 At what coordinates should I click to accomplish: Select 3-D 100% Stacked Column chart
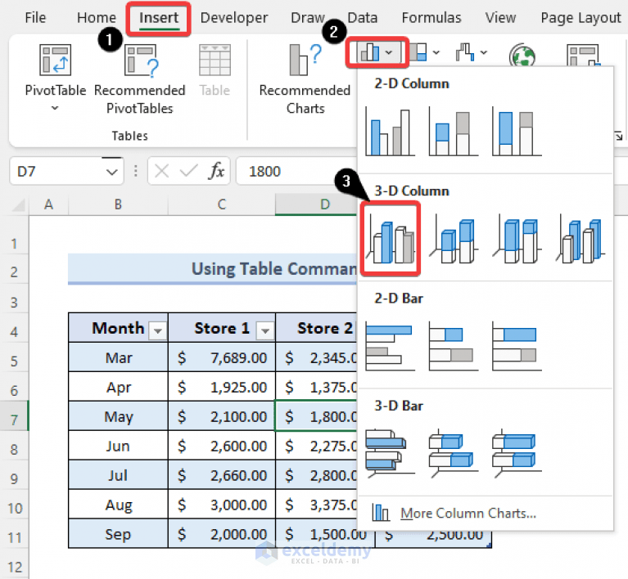[517, 239]
